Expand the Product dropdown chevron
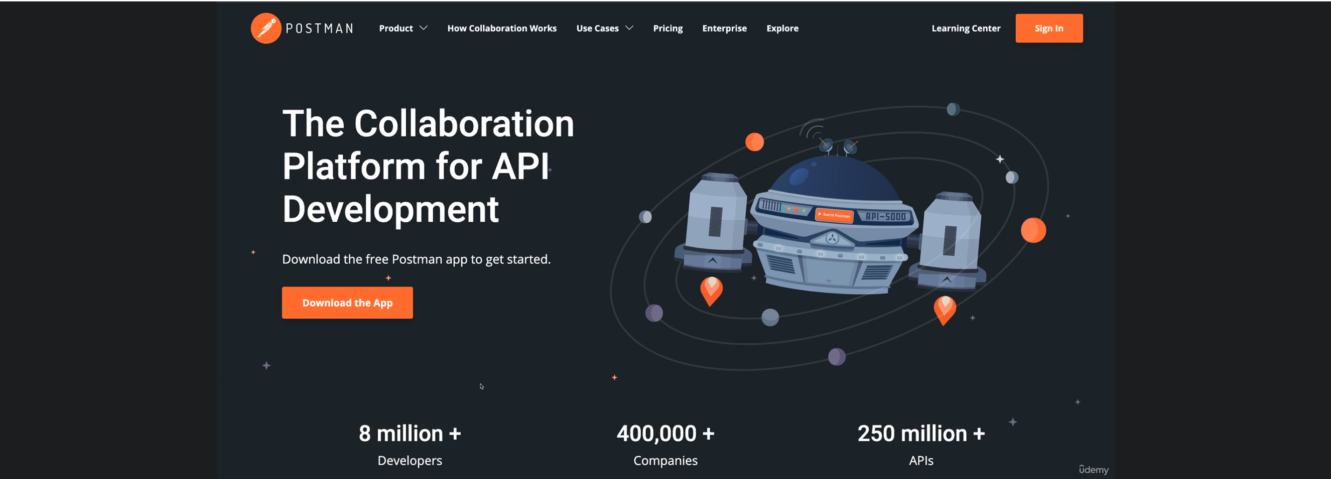The height and width of the screenshot is (479, 1331). 423,28
